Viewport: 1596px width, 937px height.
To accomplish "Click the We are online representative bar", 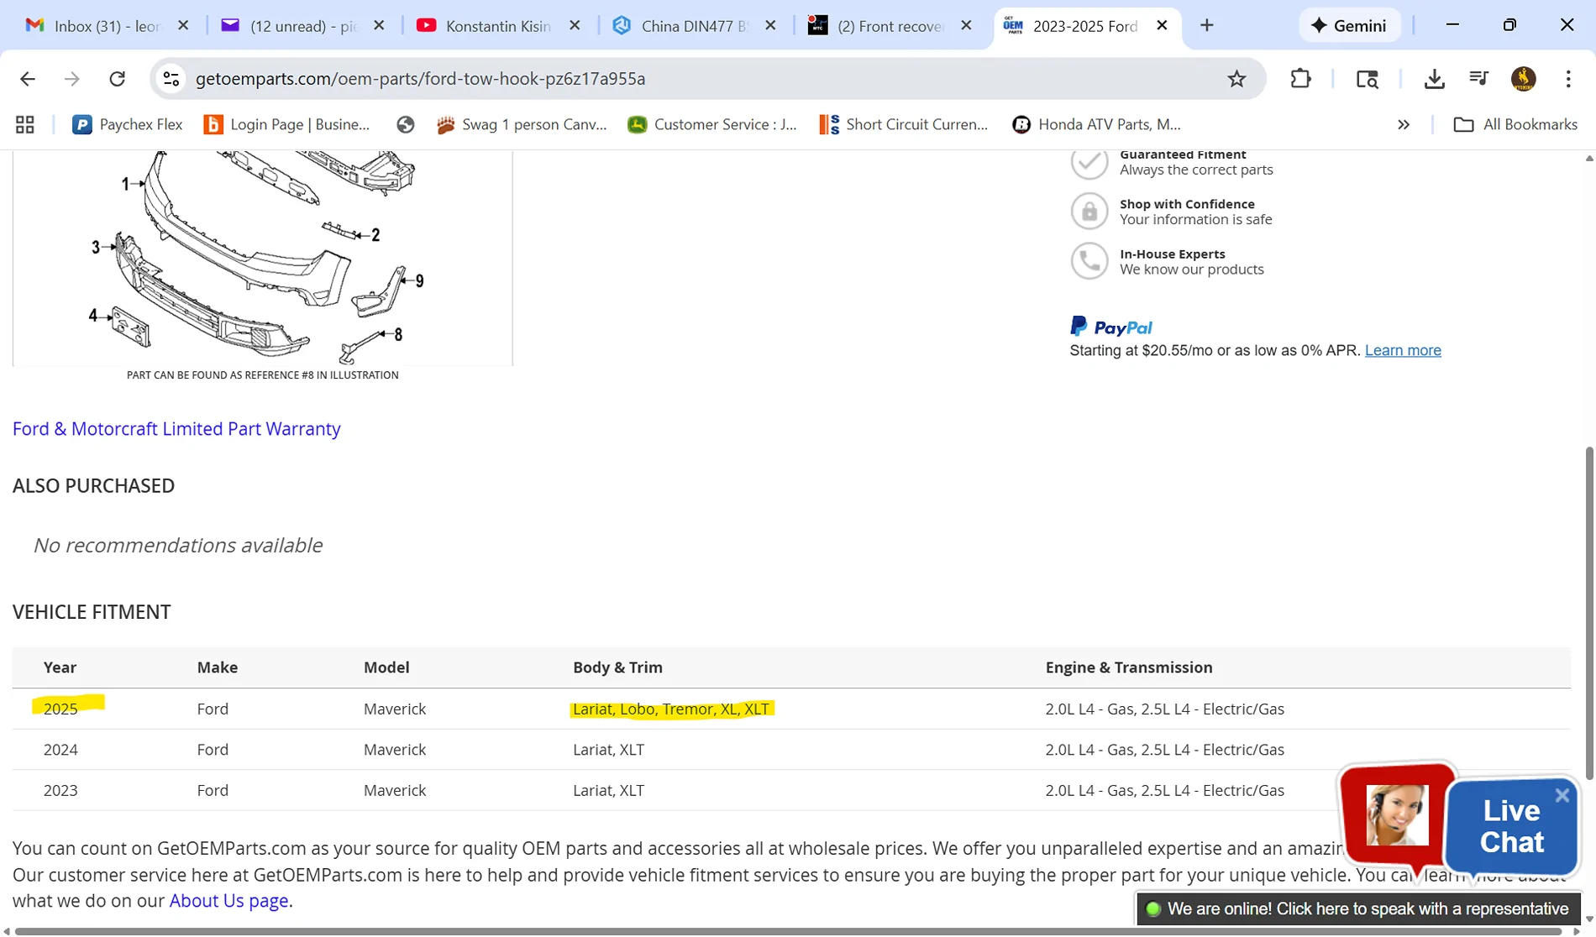I will click(x=1357, y=909).
